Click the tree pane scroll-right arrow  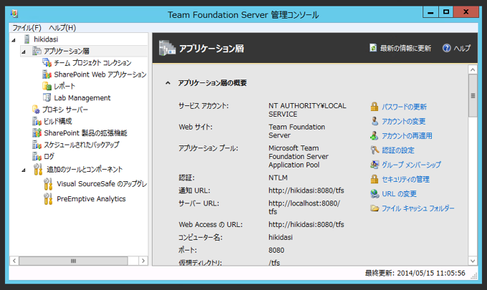point(143,261)
